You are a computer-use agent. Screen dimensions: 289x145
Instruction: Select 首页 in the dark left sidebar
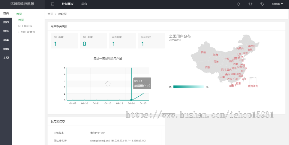pyautogui.click(x=6, y=13)
